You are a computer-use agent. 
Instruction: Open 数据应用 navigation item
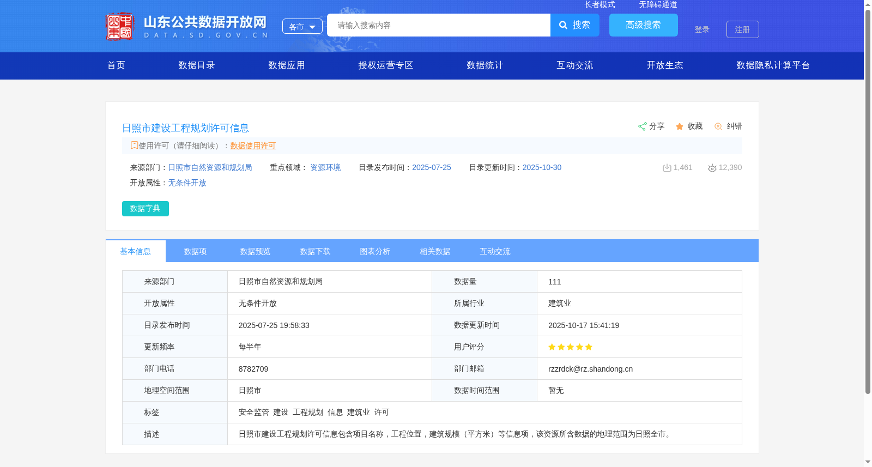pos(287,65)
